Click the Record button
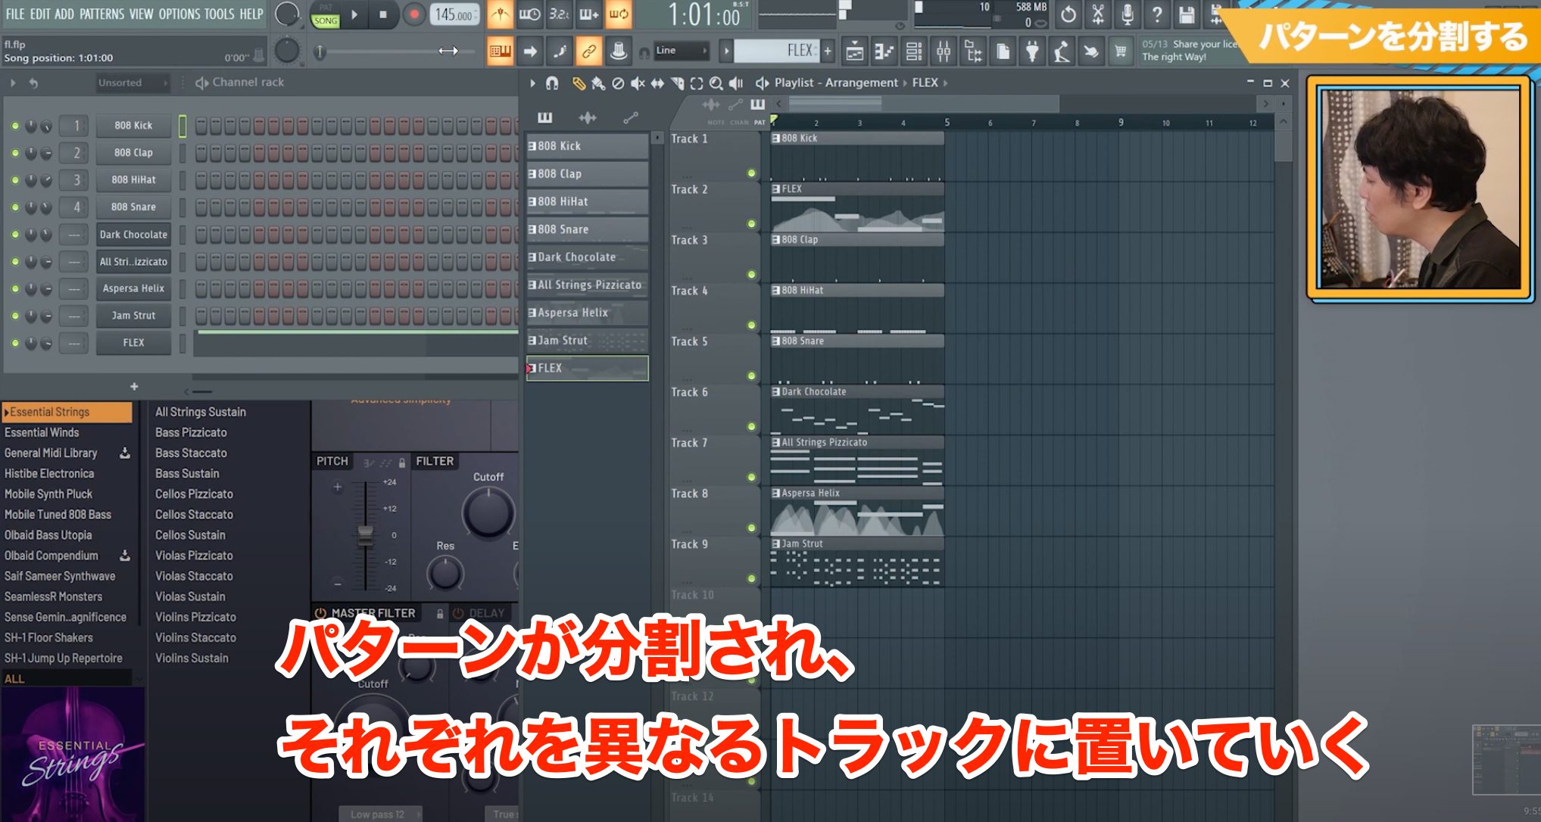The height and width of the screenshot is (822, 1541). [413, 14]
